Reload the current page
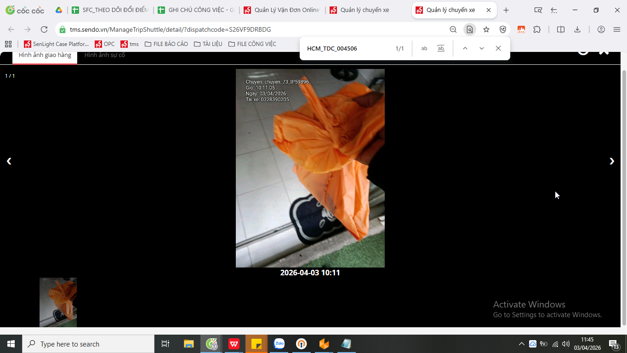This screenshot has width=627, height=353. tap(44, 29)
